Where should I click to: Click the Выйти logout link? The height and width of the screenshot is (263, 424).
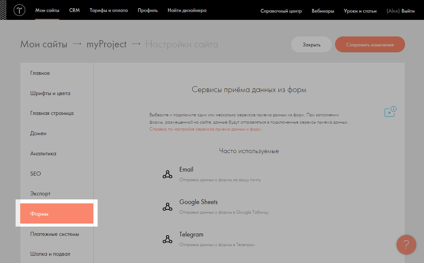[x=408, y=11]
